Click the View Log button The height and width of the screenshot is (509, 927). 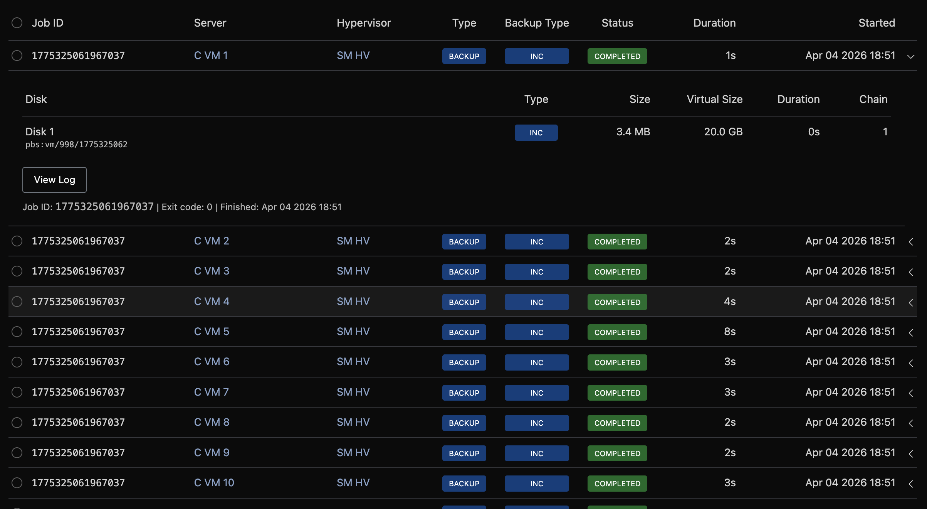(54, 180)
